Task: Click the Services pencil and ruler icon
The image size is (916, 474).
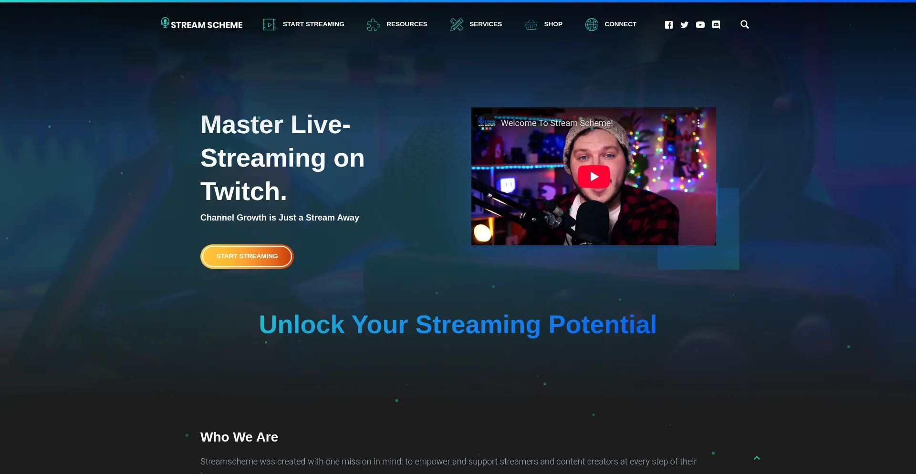Action: tap(457, 24)
